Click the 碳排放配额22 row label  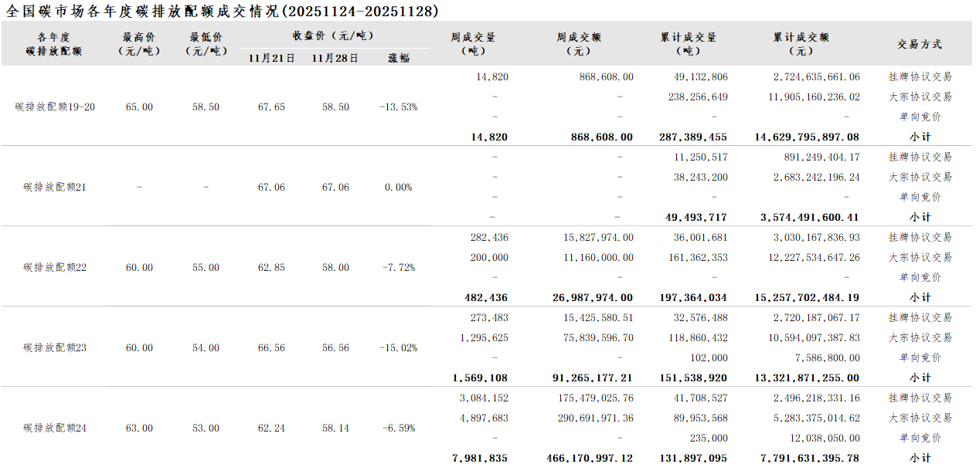[x=55, y=268]
